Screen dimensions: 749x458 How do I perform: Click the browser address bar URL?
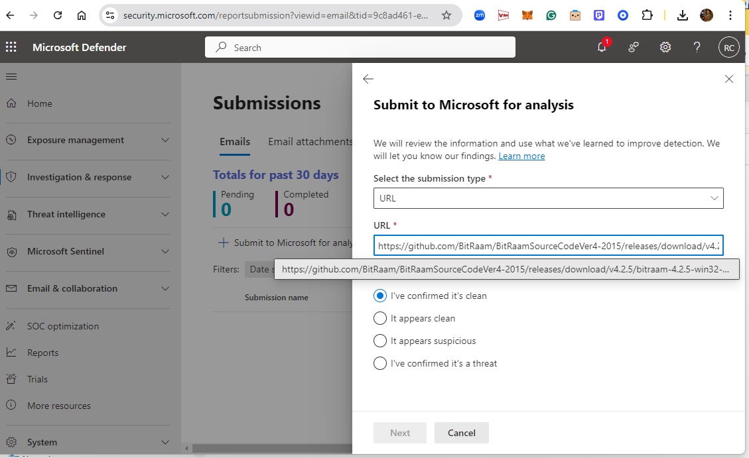click(x=275, y=15)
